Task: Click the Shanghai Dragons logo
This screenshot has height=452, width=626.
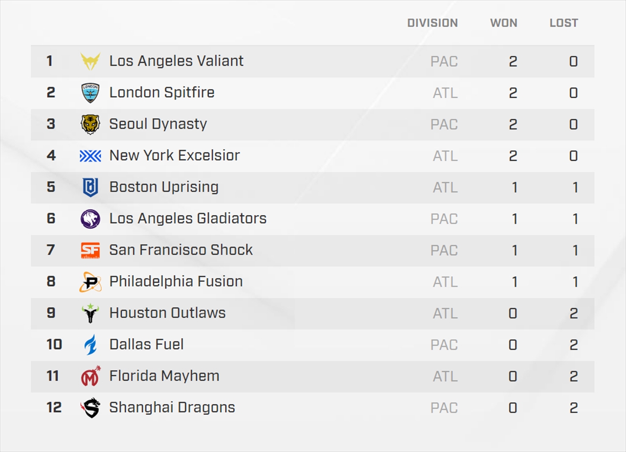Action: pos(90,408)
